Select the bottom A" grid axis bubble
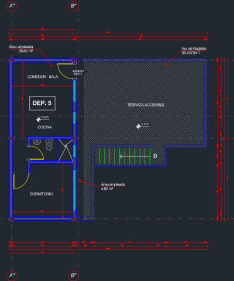Image resolution: width=234 pixels, height=281 pixels. (12, 276)
